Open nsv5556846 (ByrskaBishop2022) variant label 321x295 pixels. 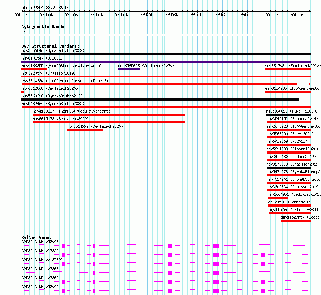pos(53,50)
